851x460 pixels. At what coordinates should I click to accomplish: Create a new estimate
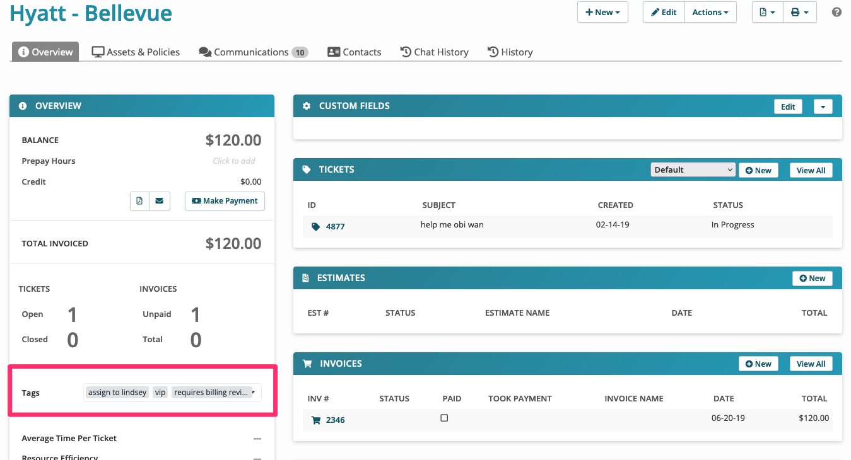[x=813, y=278]
